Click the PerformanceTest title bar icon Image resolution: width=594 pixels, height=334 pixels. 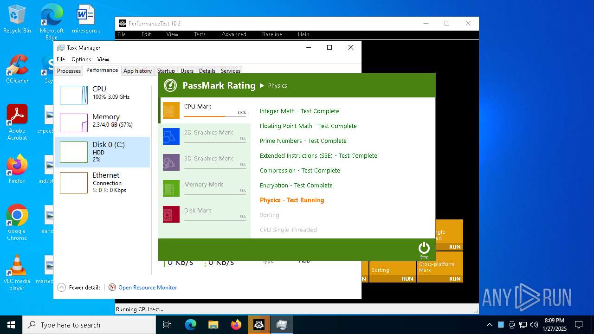123,23
